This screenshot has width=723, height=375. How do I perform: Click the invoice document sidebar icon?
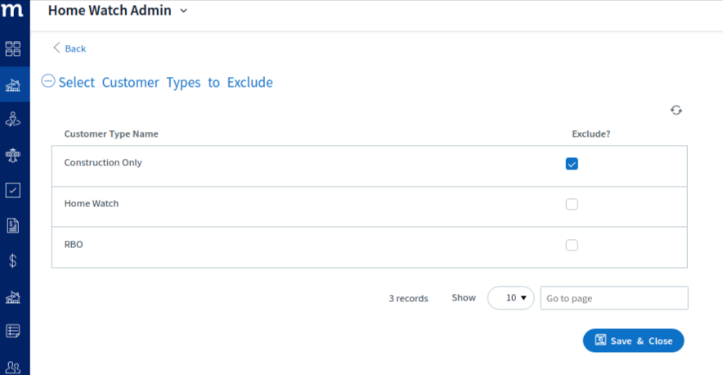[13, 226]
